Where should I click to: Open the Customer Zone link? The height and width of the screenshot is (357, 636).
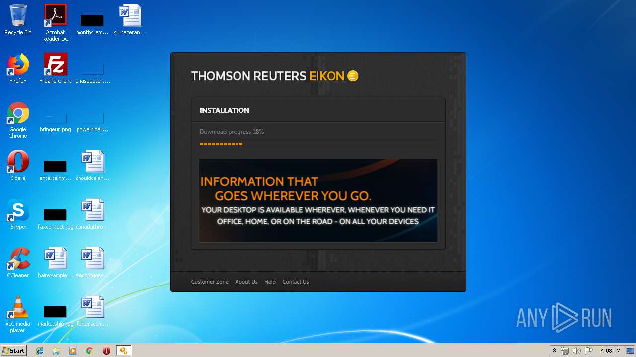210,282
